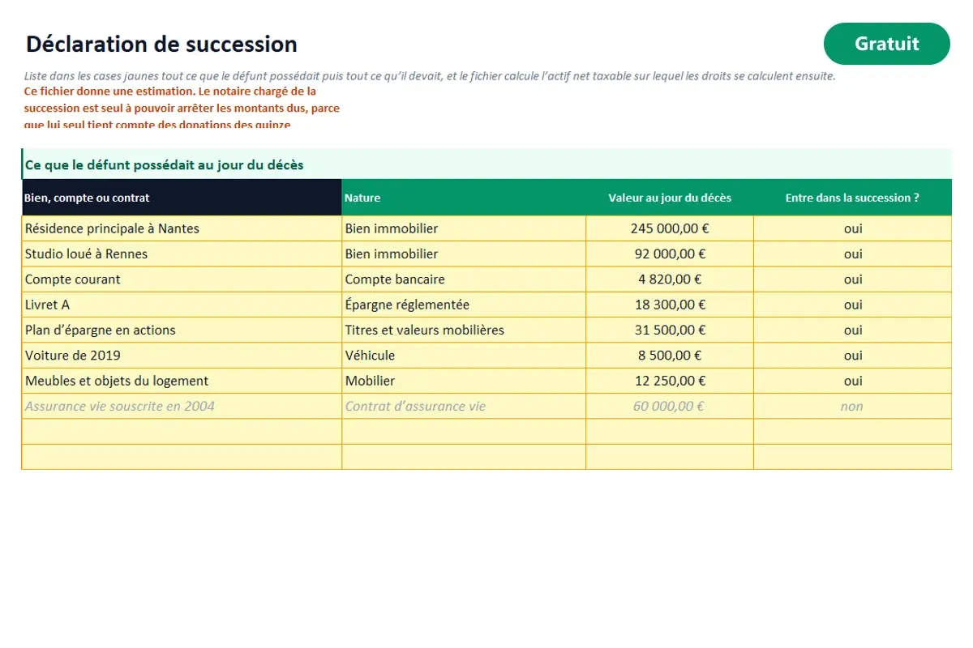The image size is (973, 648).
Task: Click 'oui' in the Résidence principale row
Action: 852,228
